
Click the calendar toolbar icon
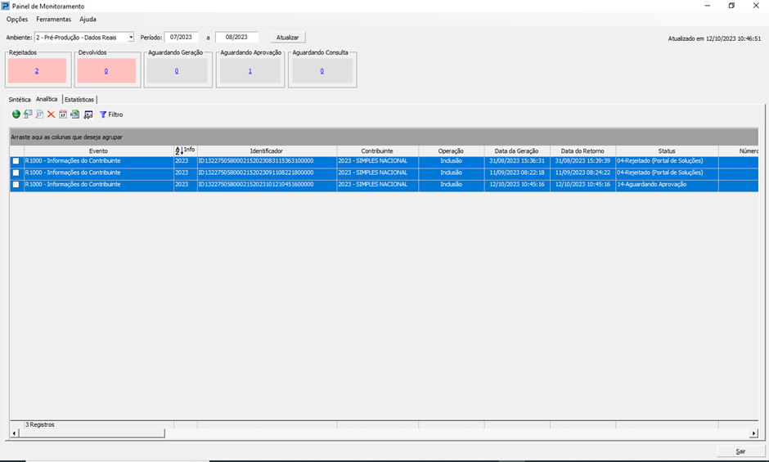tap(63, 114)
